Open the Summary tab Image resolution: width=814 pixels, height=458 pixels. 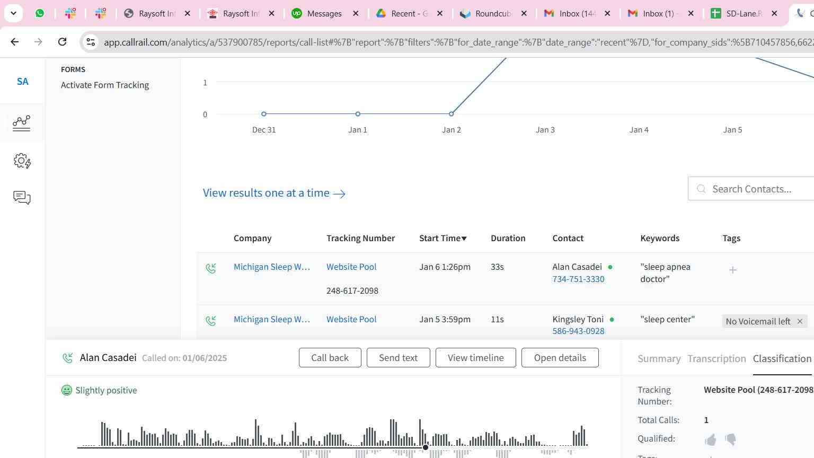(x=659, y=359)
